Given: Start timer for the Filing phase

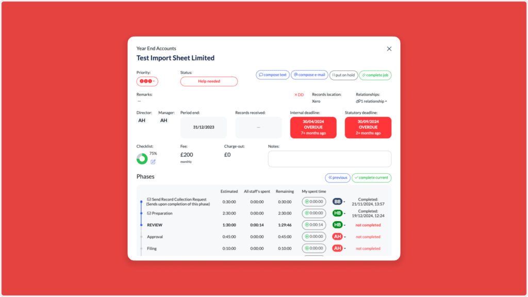Looking at the screenshot, I should 313,249.
